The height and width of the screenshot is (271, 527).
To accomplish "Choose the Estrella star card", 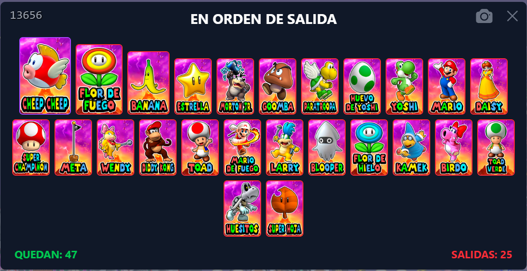I will coord(193,86).
